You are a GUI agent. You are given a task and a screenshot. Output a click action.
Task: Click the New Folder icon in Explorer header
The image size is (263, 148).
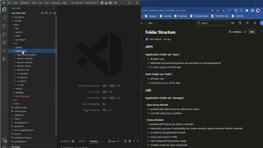click(x=46, y=13)
